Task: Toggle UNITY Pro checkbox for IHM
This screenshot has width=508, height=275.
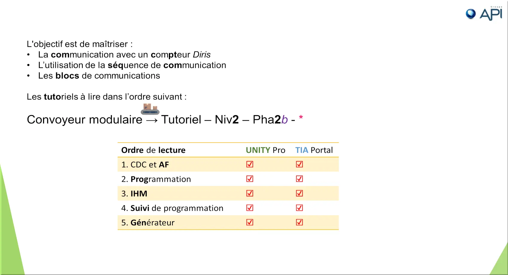Action: (250, 193)
